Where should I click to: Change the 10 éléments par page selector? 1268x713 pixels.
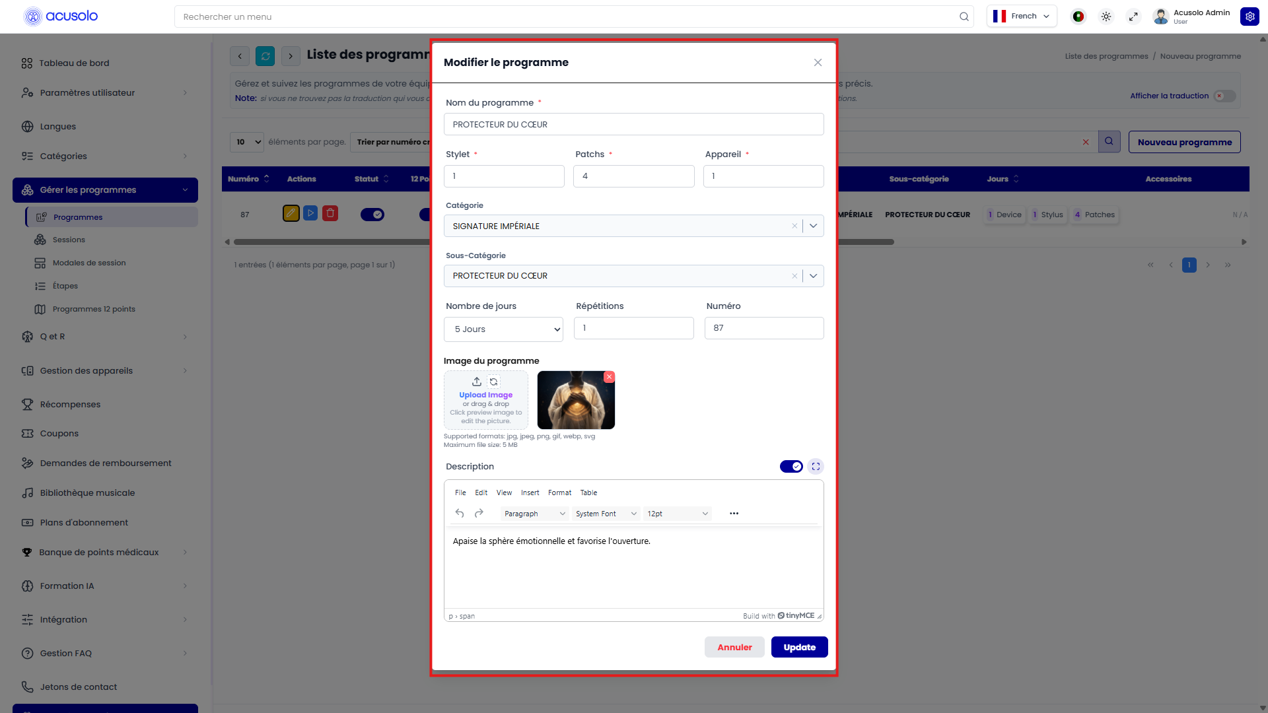[x=247, y=141]
